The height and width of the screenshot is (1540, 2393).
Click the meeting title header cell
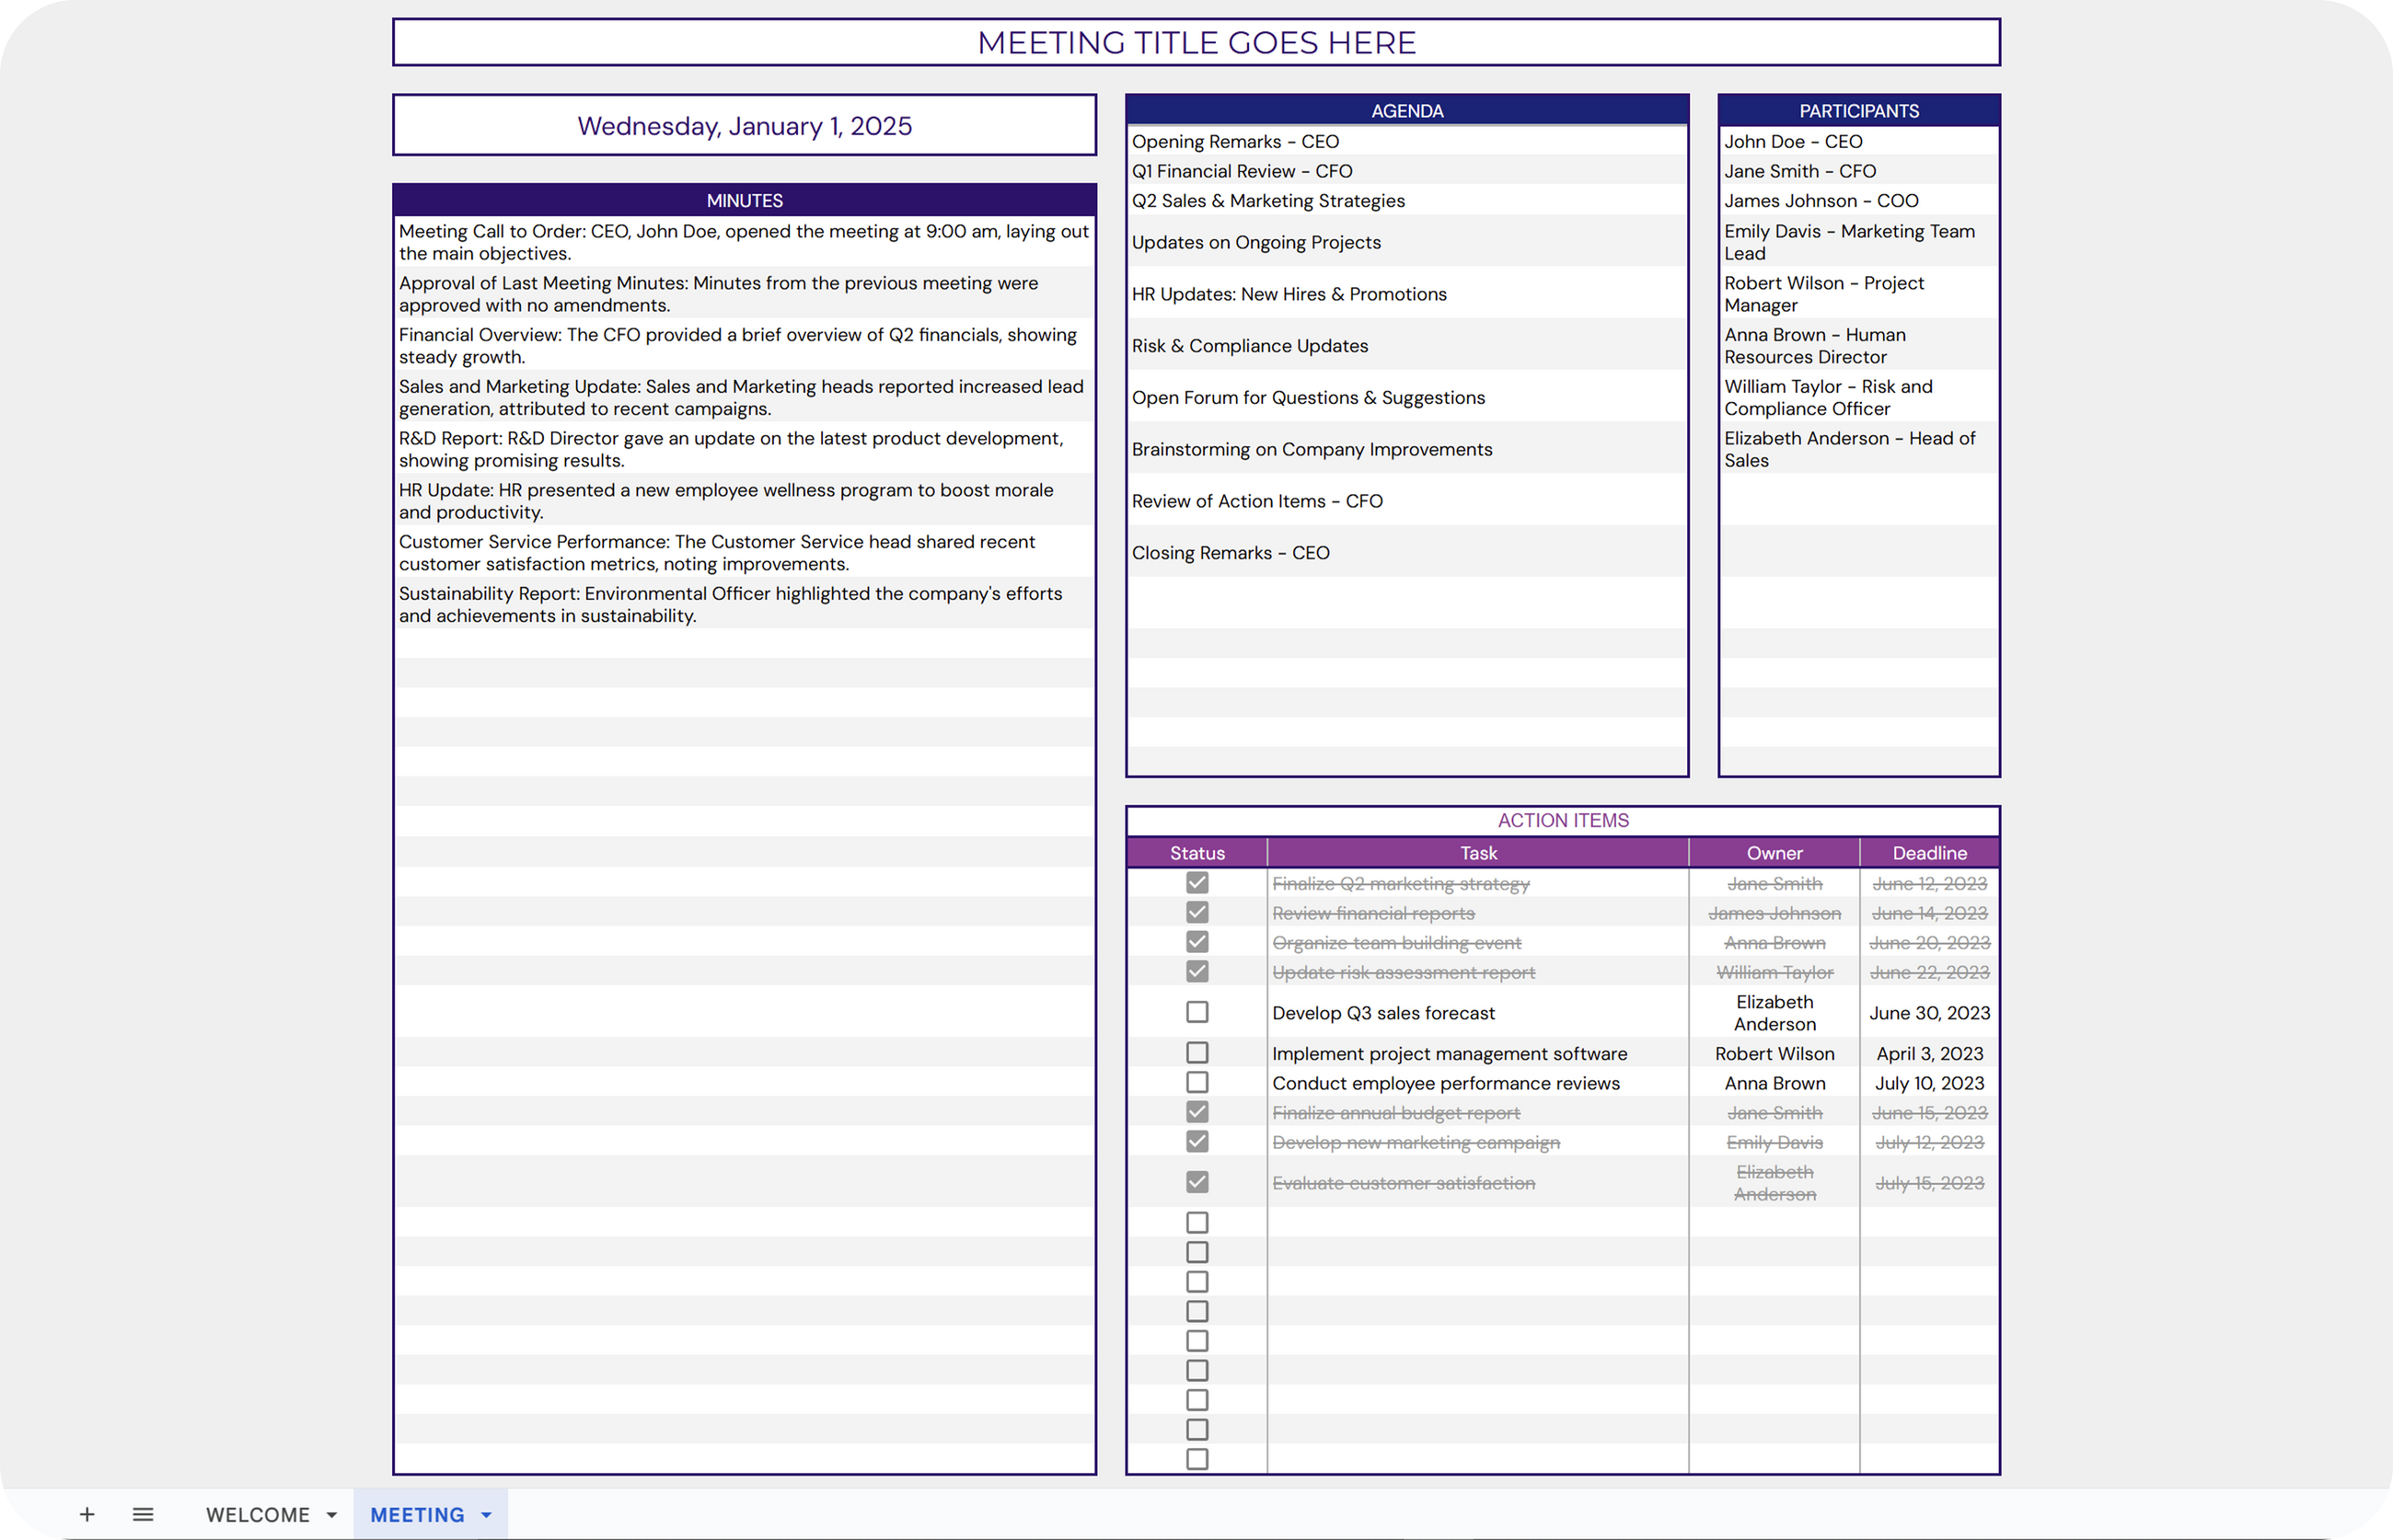1196,43
